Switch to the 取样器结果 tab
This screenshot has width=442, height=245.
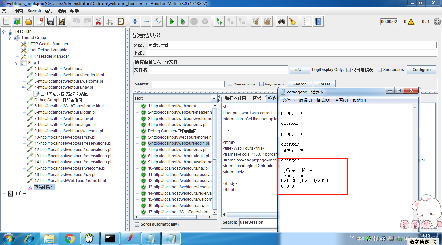235,98
